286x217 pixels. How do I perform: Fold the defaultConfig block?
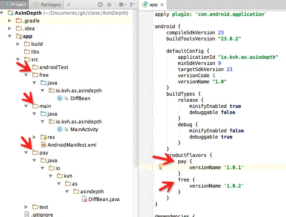(153, 51)
